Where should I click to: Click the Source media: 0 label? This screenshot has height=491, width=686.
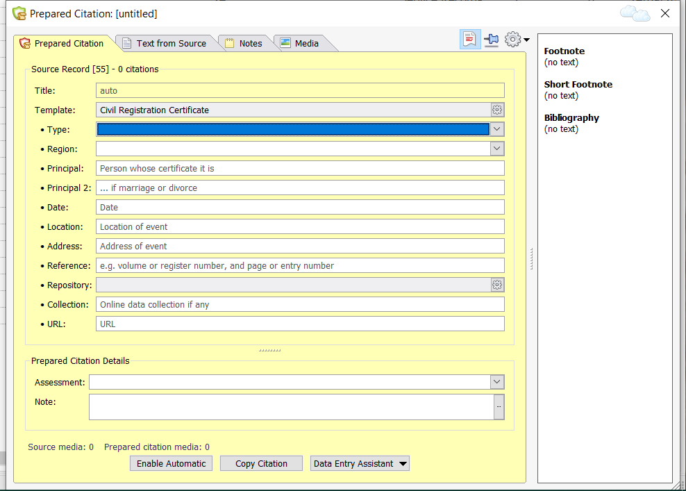pyautogui.click(x=61, y=447)
